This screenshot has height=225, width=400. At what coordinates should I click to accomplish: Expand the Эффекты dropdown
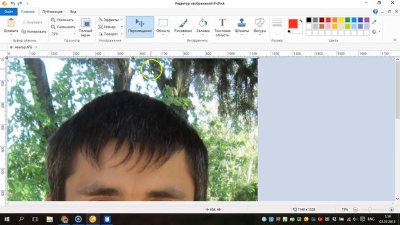(x=121, y=20)
